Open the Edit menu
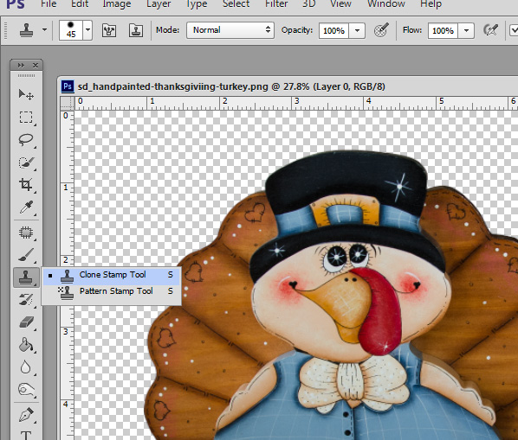This screenshot has height=440, width=518. pos(80,4)
